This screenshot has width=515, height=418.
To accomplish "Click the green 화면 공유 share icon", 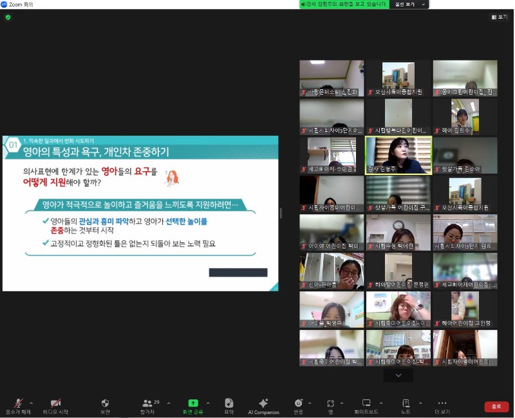I will 193,403.
